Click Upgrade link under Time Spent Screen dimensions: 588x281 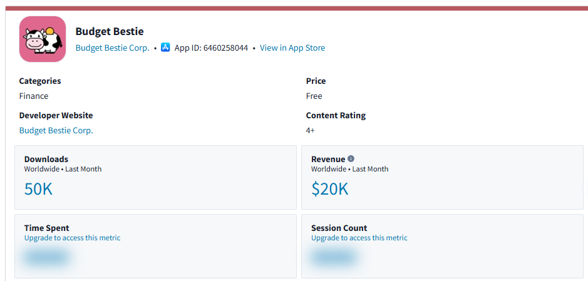point(72,238)
